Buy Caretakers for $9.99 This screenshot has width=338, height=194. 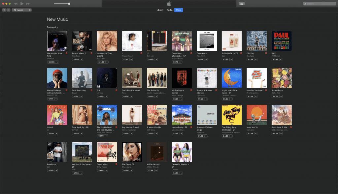click(x=201, y=59)
